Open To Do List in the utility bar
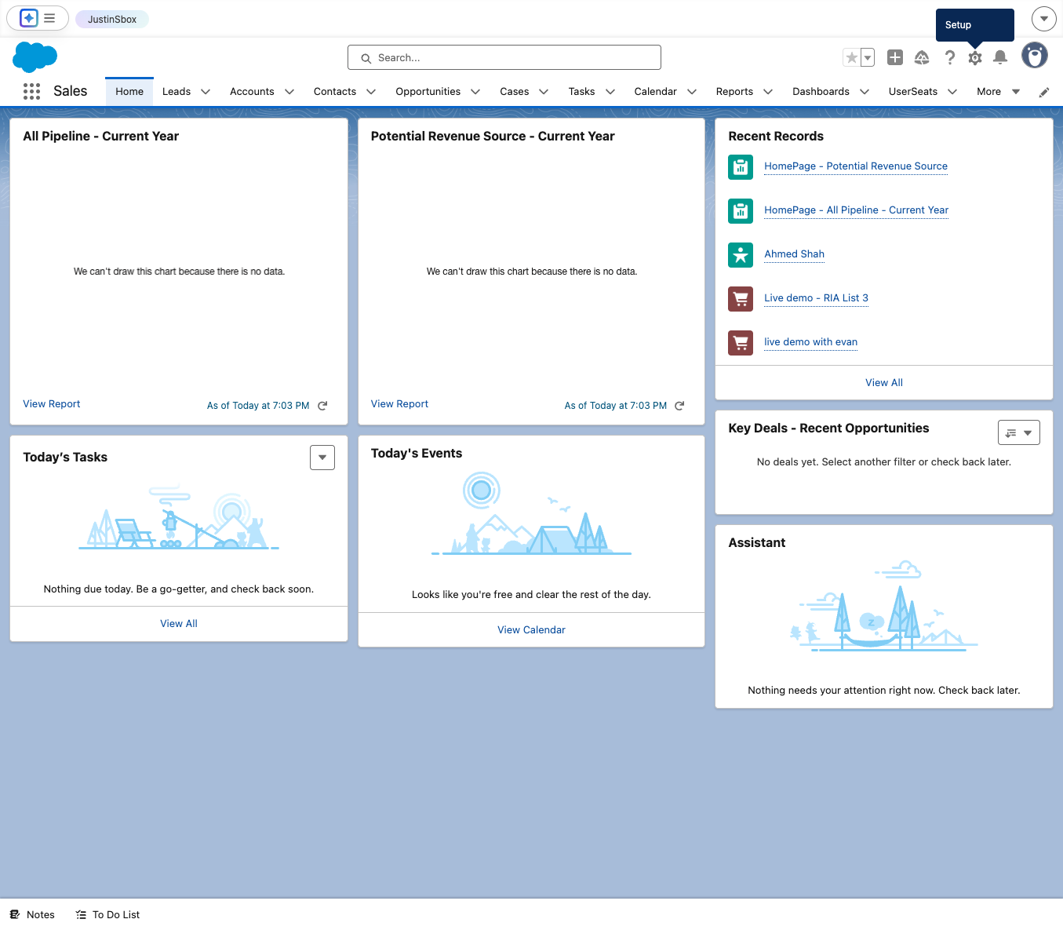 [x=107, y=914]
